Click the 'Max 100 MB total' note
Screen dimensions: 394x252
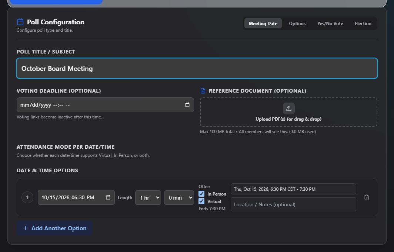pyautogui.click(x=258, y=131)
